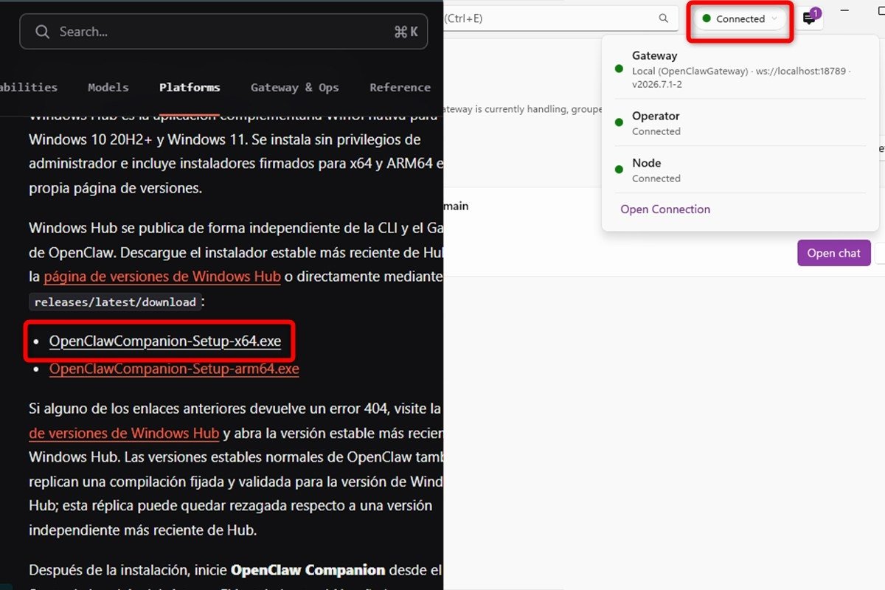
Task: Click the magnifier icon in the Ctrl+E search box
Action: 663,18
